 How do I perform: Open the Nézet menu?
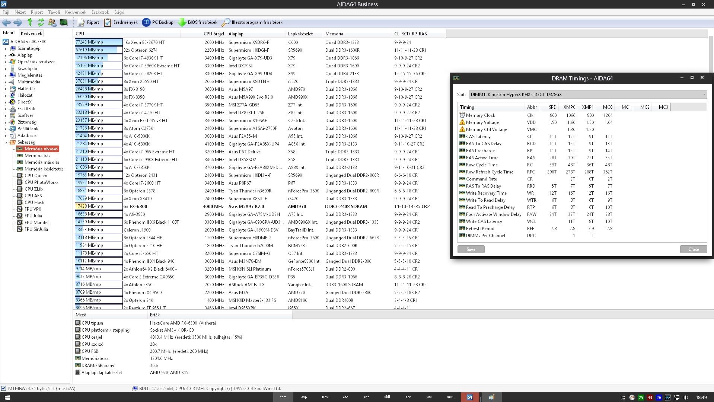pyautogui.click(x=20, y=12)
